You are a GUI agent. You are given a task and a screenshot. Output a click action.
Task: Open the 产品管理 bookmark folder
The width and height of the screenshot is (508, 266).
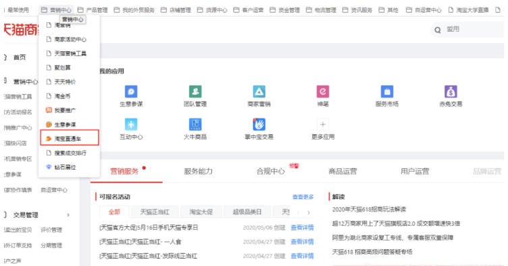pos(92,10)
